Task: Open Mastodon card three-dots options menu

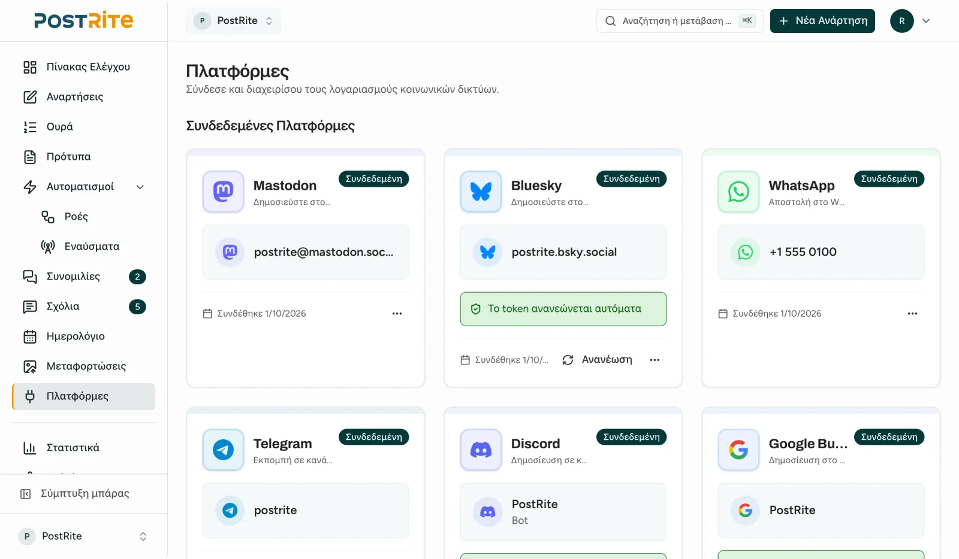Action: click(x=397, y=314)
